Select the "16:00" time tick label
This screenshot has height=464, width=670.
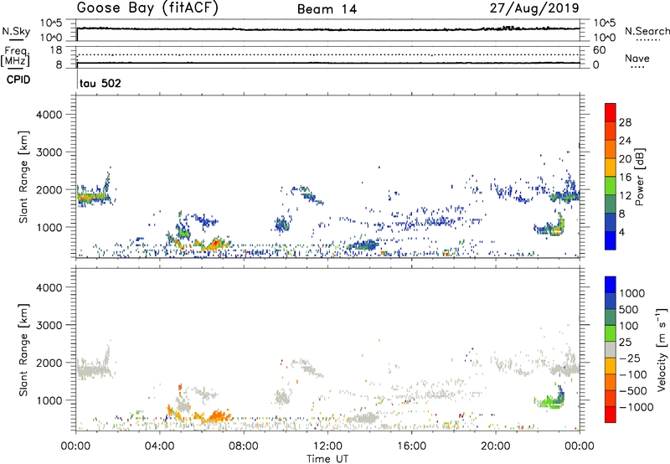click(x=411, y=446)
